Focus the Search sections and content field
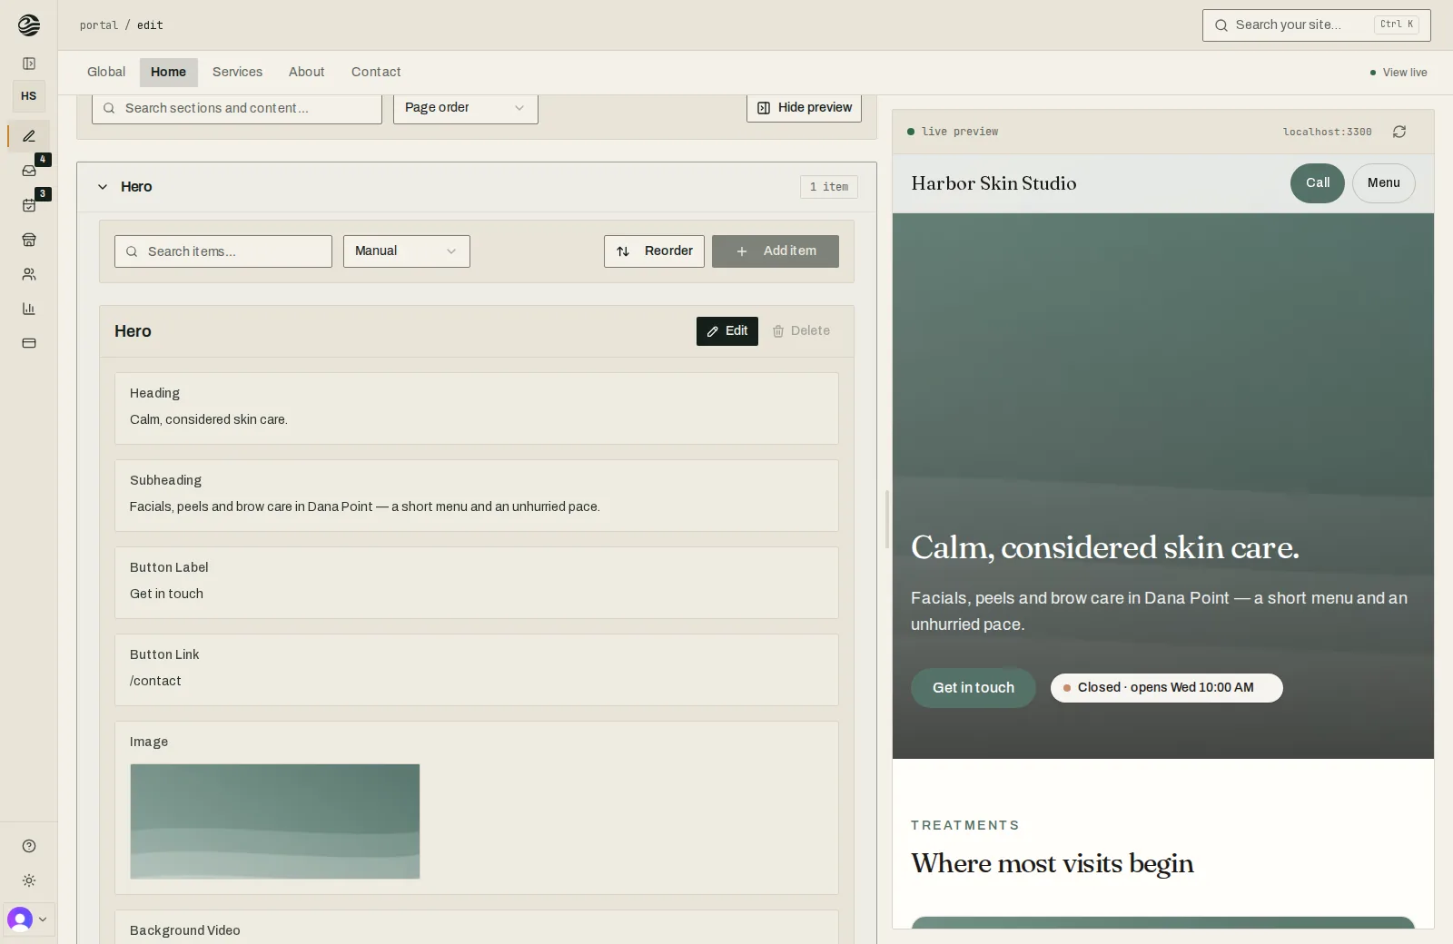This screenshot has height=944, width=1453. (237, 108)
